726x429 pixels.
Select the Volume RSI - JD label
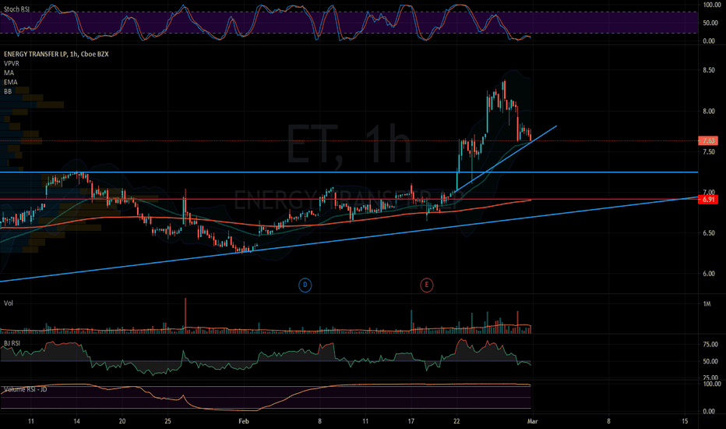tap(26, 389)
